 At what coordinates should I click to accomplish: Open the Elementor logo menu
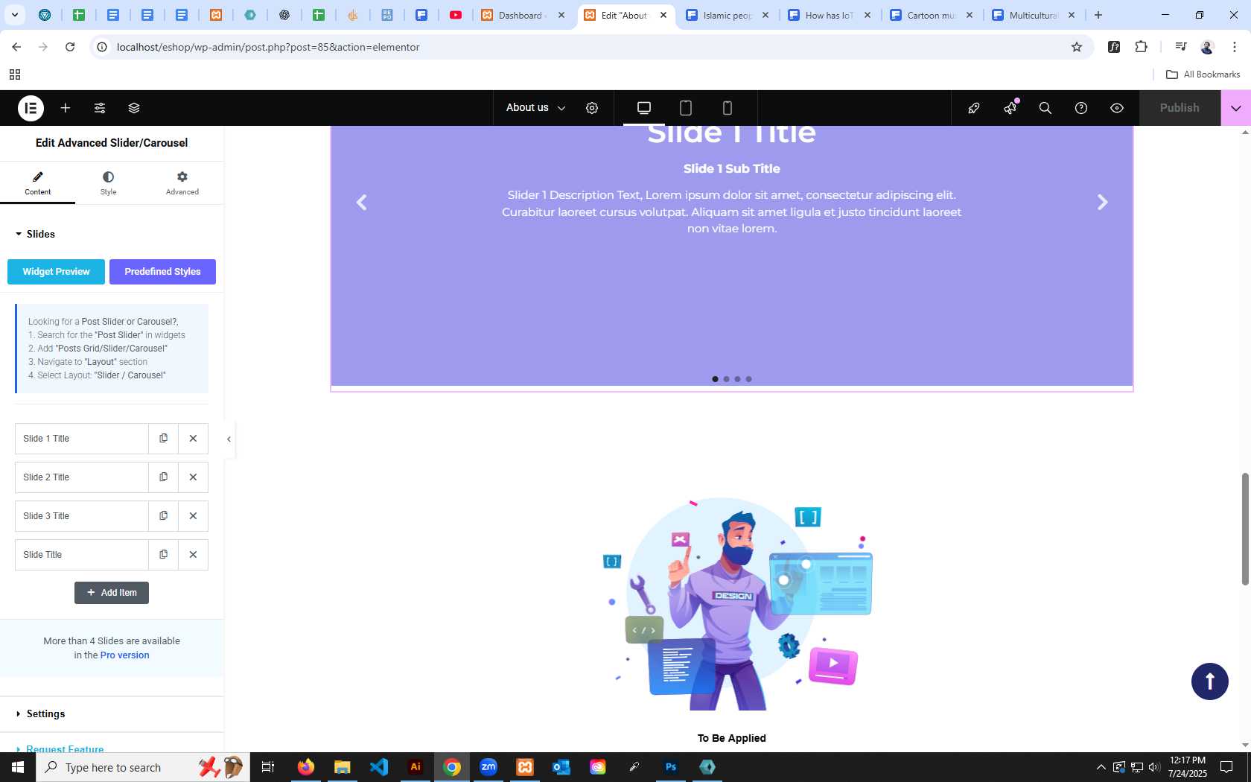pyautogui.click(x=31, y=108)
